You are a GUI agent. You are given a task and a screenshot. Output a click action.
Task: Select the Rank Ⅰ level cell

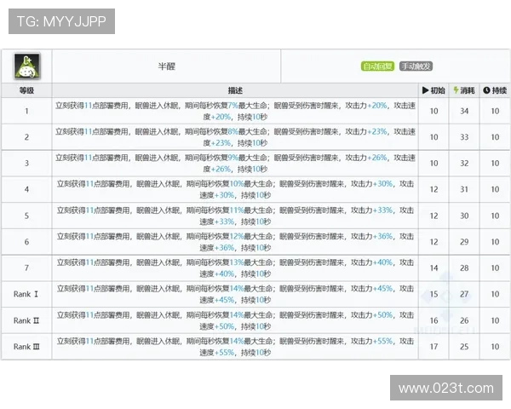click(x=26, y=294)
